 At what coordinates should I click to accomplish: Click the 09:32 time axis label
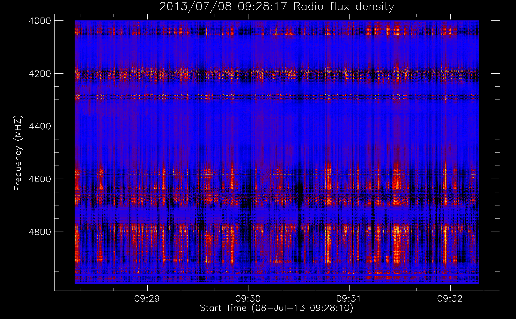tap(450, 299)
